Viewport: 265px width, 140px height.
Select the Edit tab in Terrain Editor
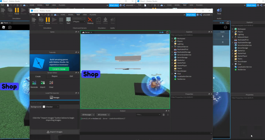(71, 76)
